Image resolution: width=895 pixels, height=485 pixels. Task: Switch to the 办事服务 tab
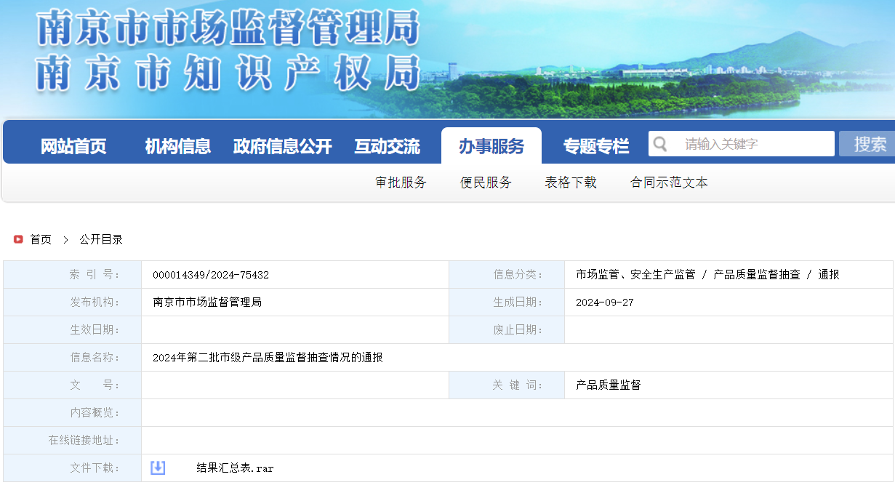(x=491, y=146)
